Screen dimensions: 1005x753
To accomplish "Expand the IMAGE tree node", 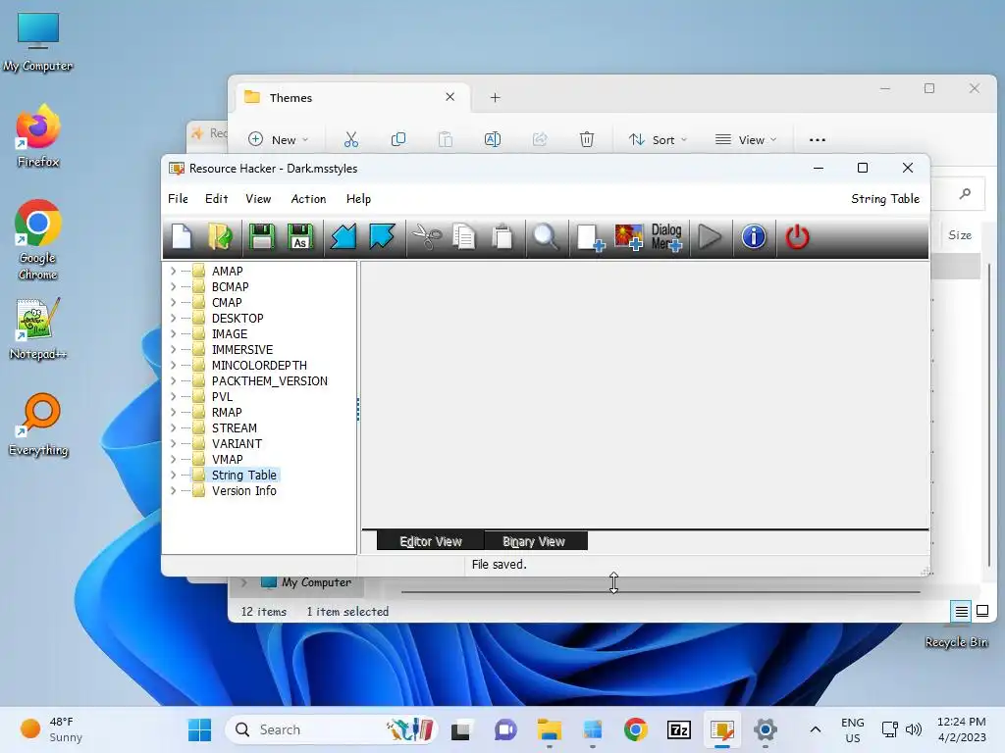I will click(173, 333).
